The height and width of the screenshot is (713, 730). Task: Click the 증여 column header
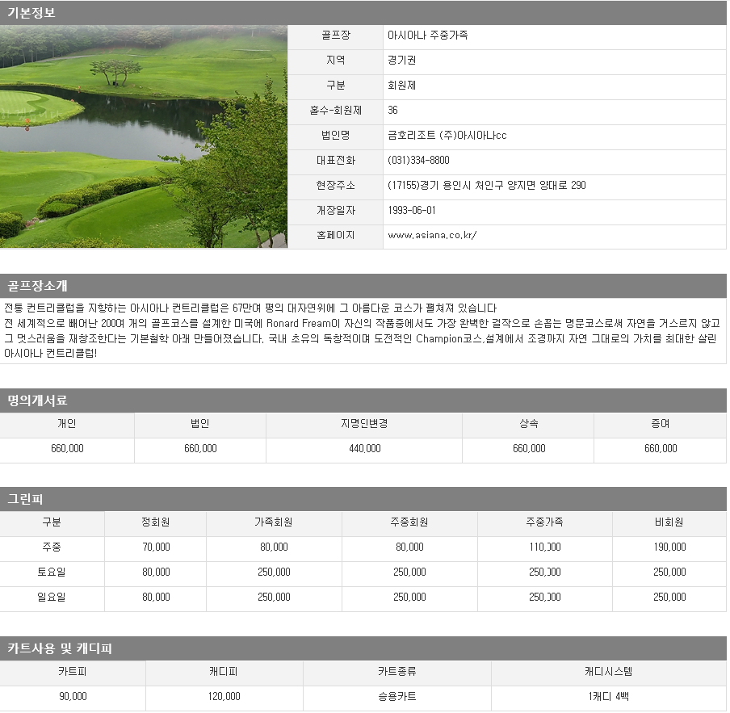coord(661,424)
